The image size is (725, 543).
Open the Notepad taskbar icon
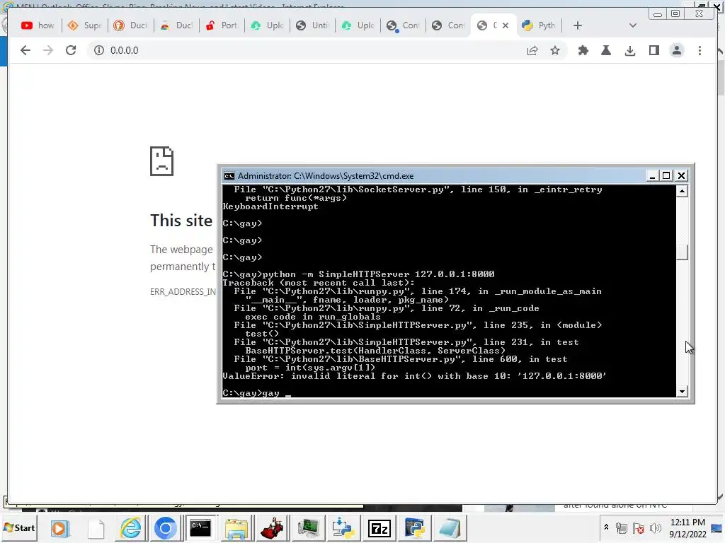(450, 528)
